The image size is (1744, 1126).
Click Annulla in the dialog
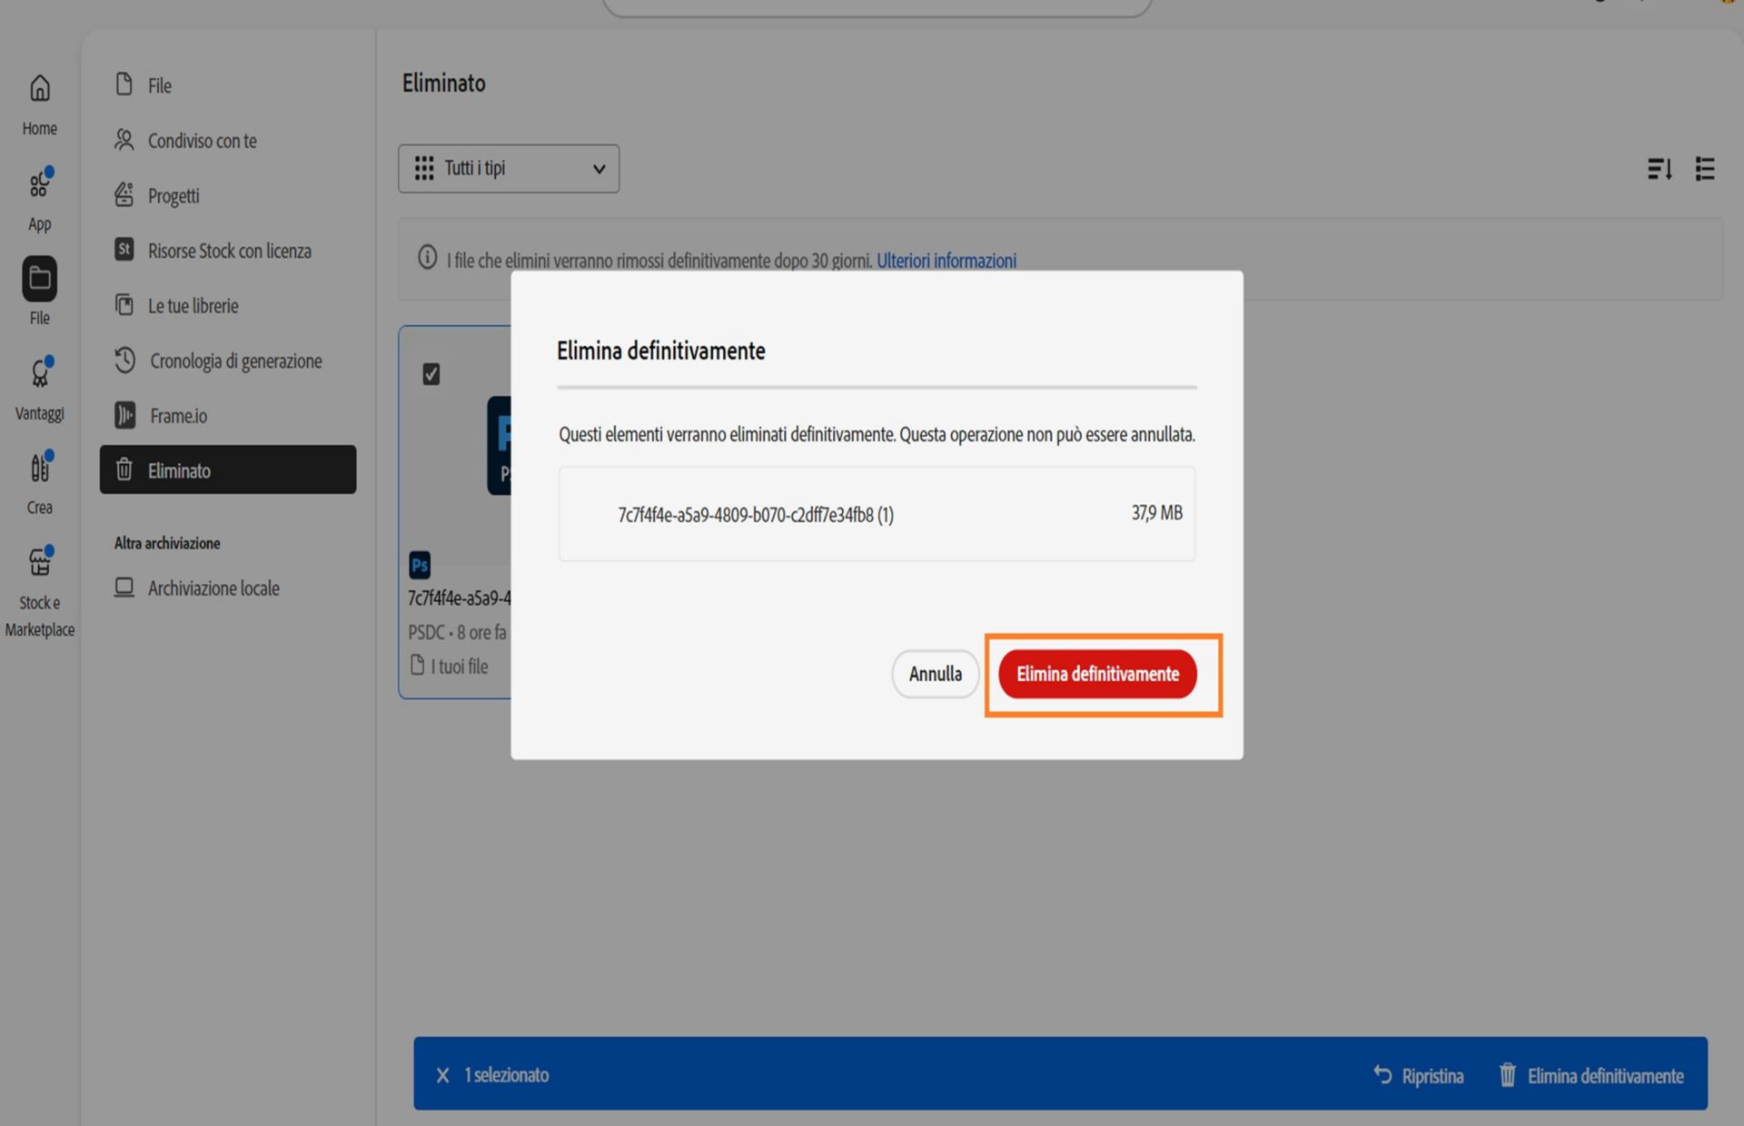point(936,674)
